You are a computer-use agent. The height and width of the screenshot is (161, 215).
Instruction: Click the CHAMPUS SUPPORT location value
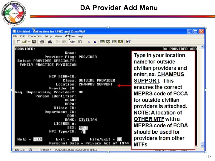coord(96,84)
